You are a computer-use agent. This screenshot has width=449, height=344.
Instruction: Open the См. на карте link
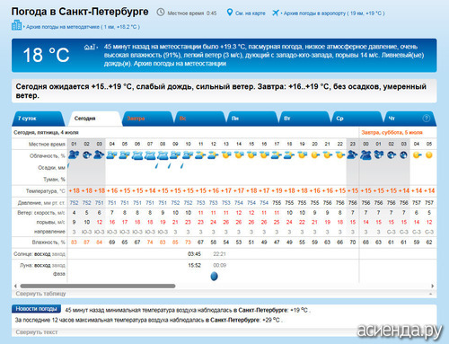(251, 13)
